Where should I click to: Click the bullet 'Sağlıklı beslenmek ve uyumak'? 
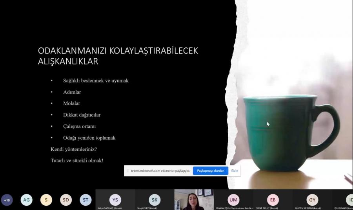click(x=96, y=81)
